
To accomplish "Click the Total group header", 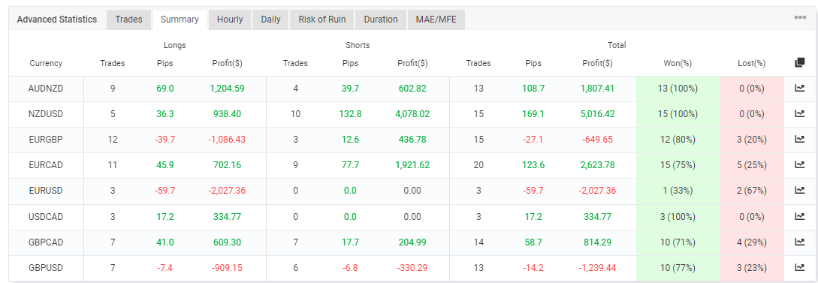I will click(x=617, y=45).
